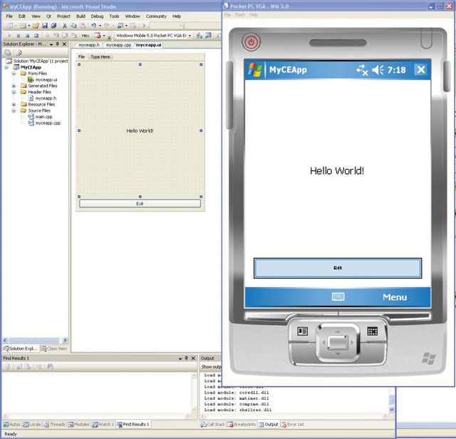Open the Debug menu
This screenshot has width=456, height=439.
[x=97, y=16]
